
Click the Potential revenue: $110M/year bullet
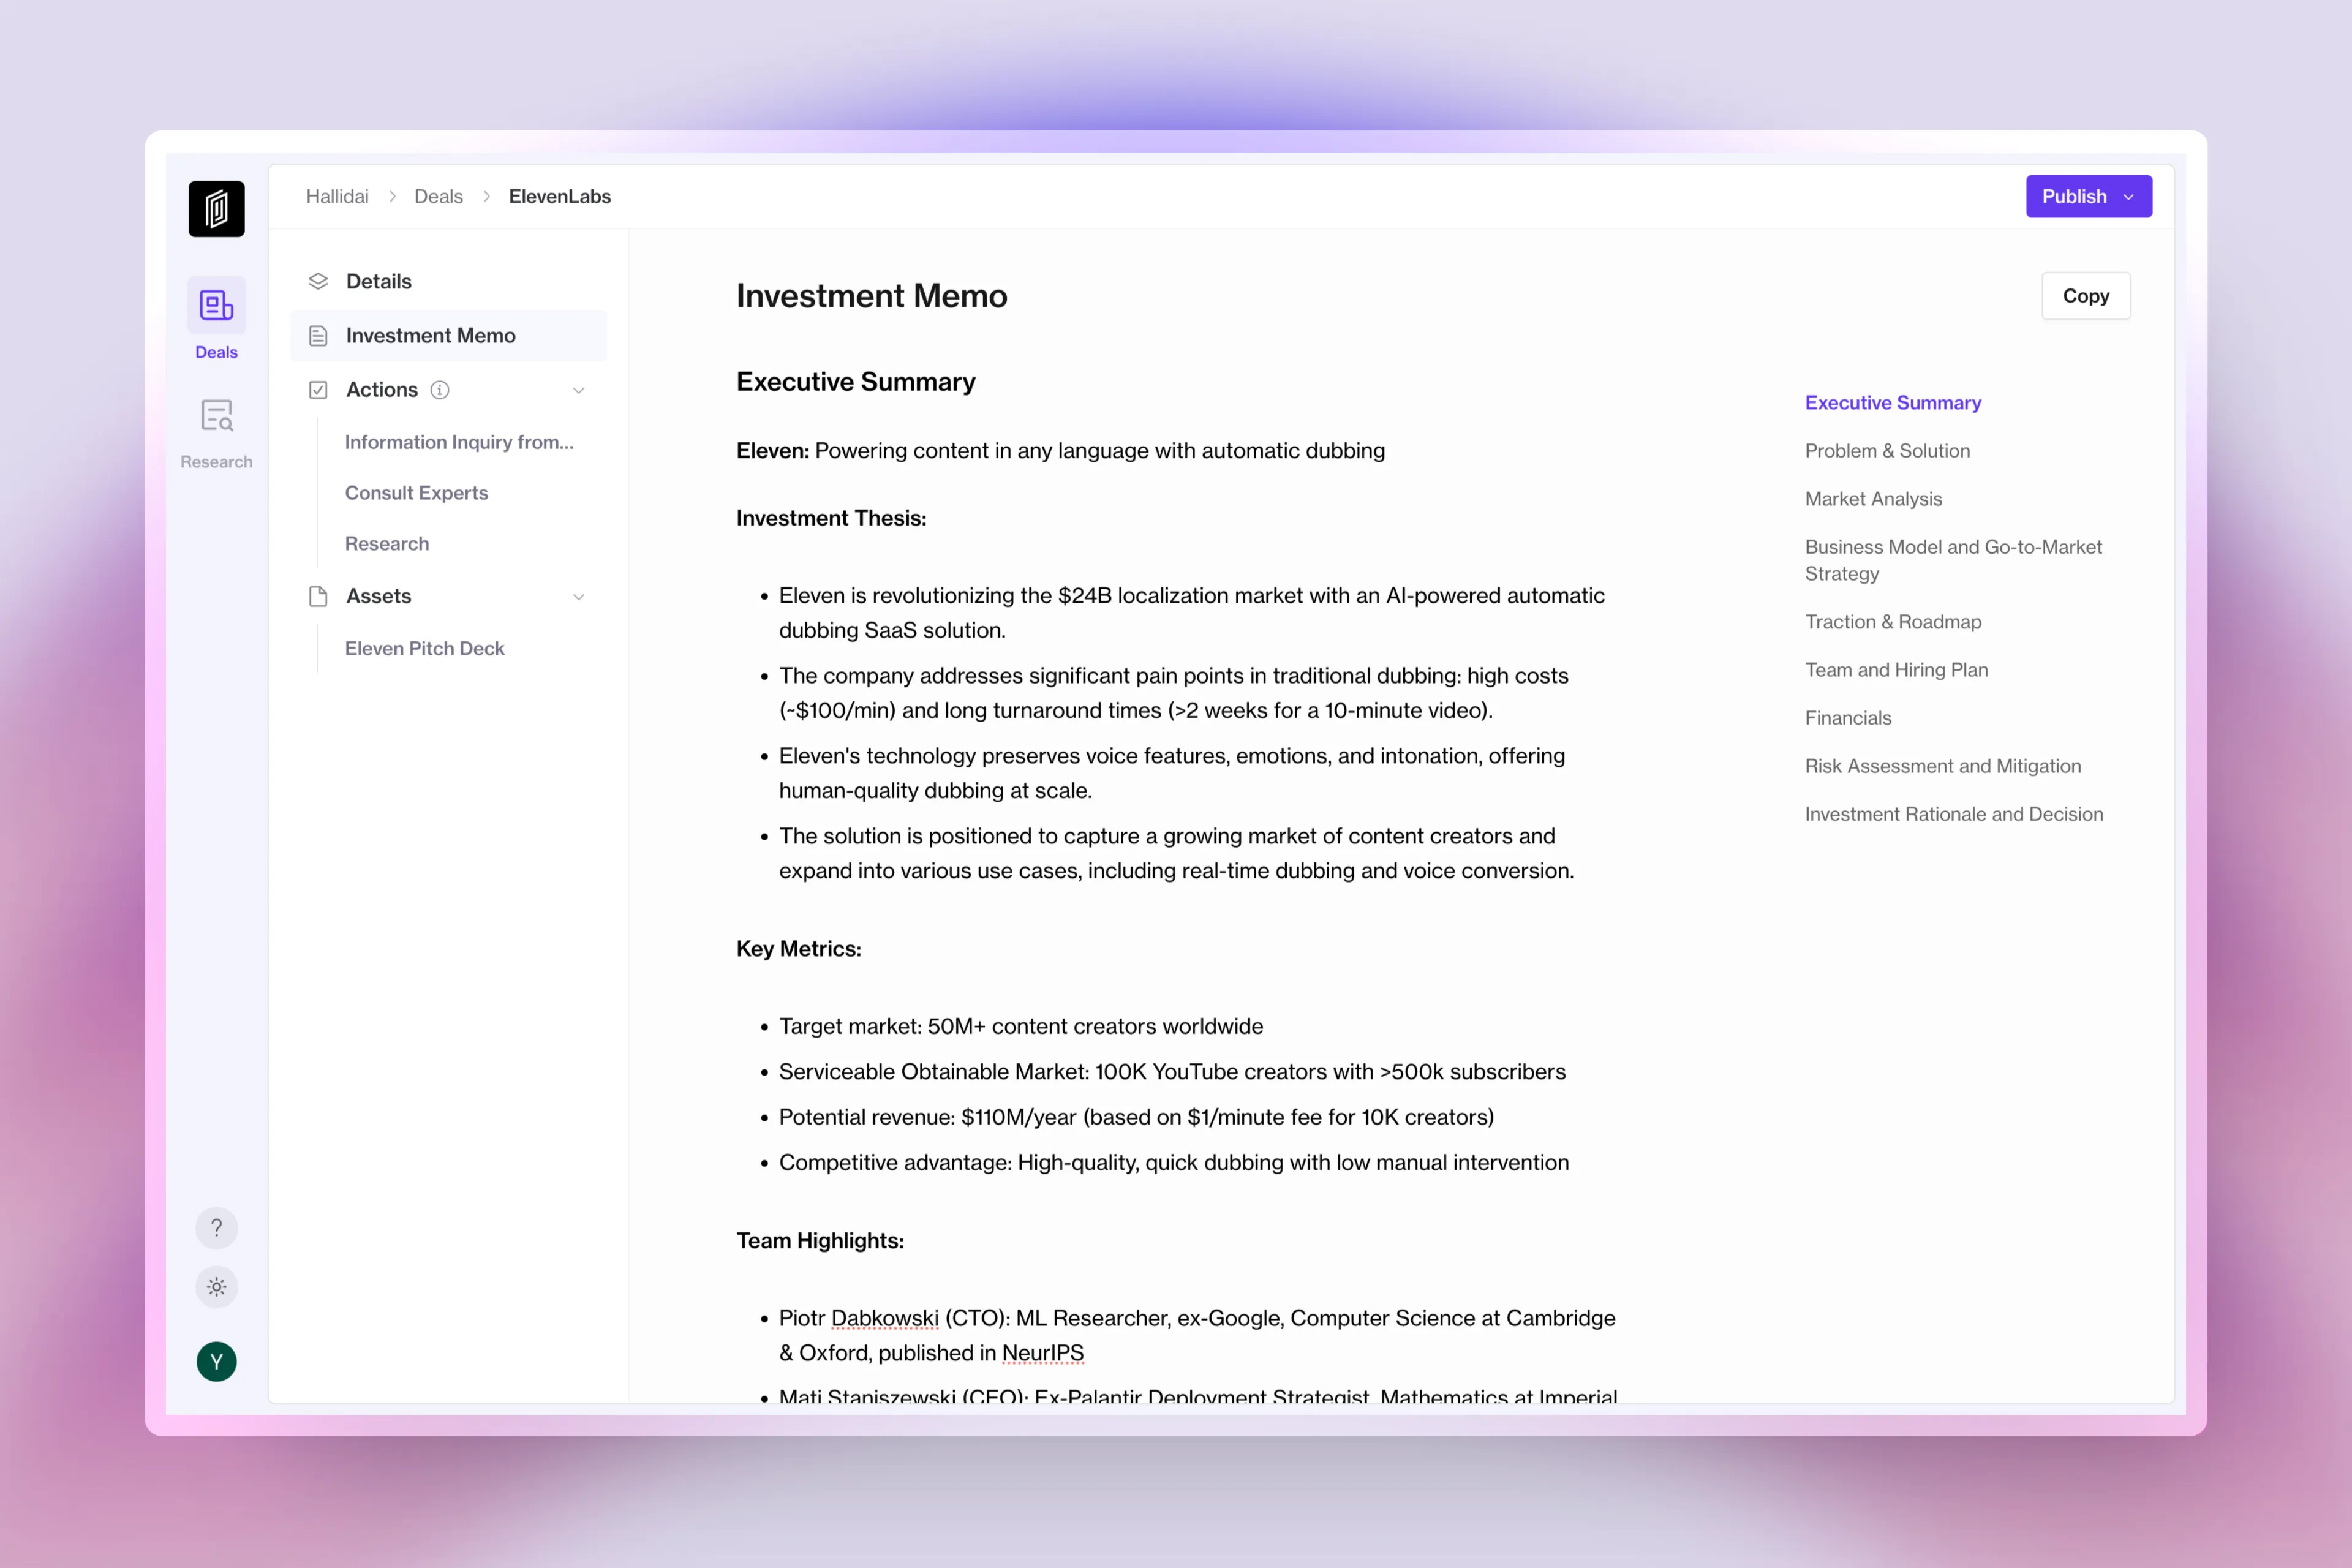(x=1136, y=1118)
